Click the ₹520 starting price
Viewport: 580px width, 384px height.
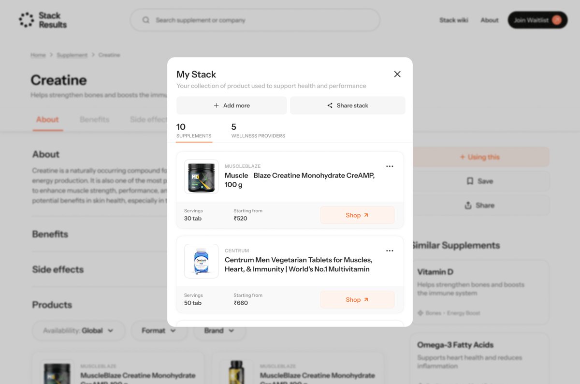(241, 219)
